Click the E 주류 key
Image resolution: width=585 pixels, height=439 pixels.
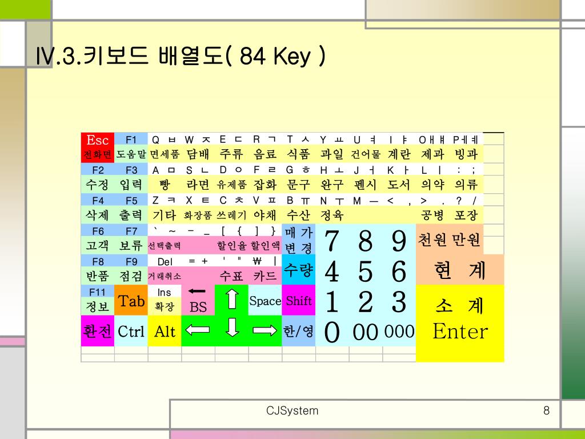232,147
